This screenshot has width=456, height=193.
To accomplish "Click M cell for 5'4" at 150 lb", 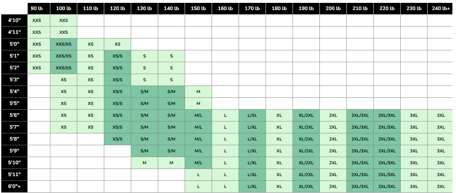I will [x=198, y=92].
